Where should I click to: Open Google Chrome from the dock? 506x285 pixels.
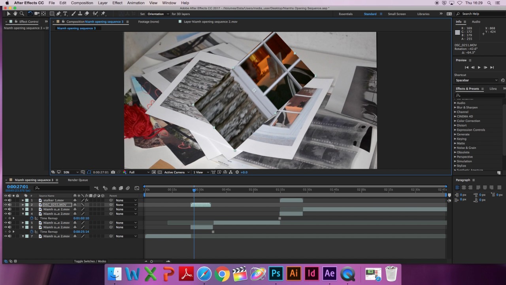click(222, 274)
